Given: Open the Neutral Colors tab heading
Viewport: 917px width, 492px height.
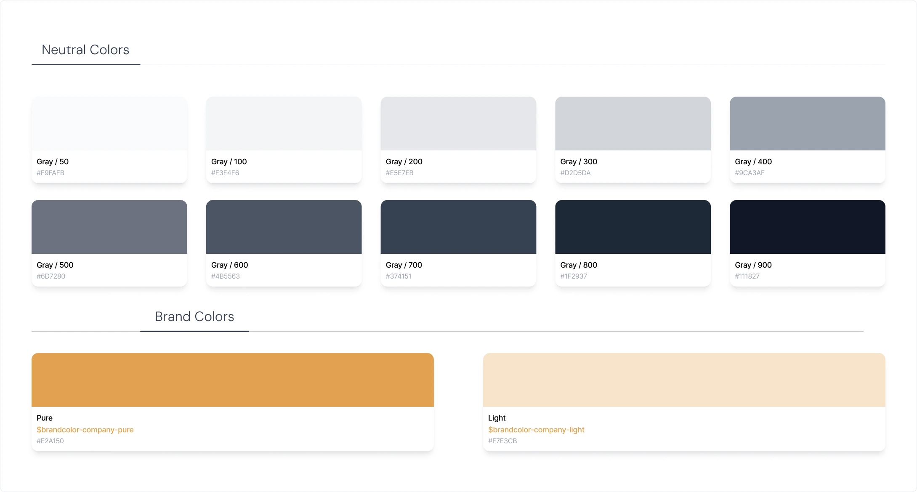Looking at the screenshot, I should [x=85, y=50].
